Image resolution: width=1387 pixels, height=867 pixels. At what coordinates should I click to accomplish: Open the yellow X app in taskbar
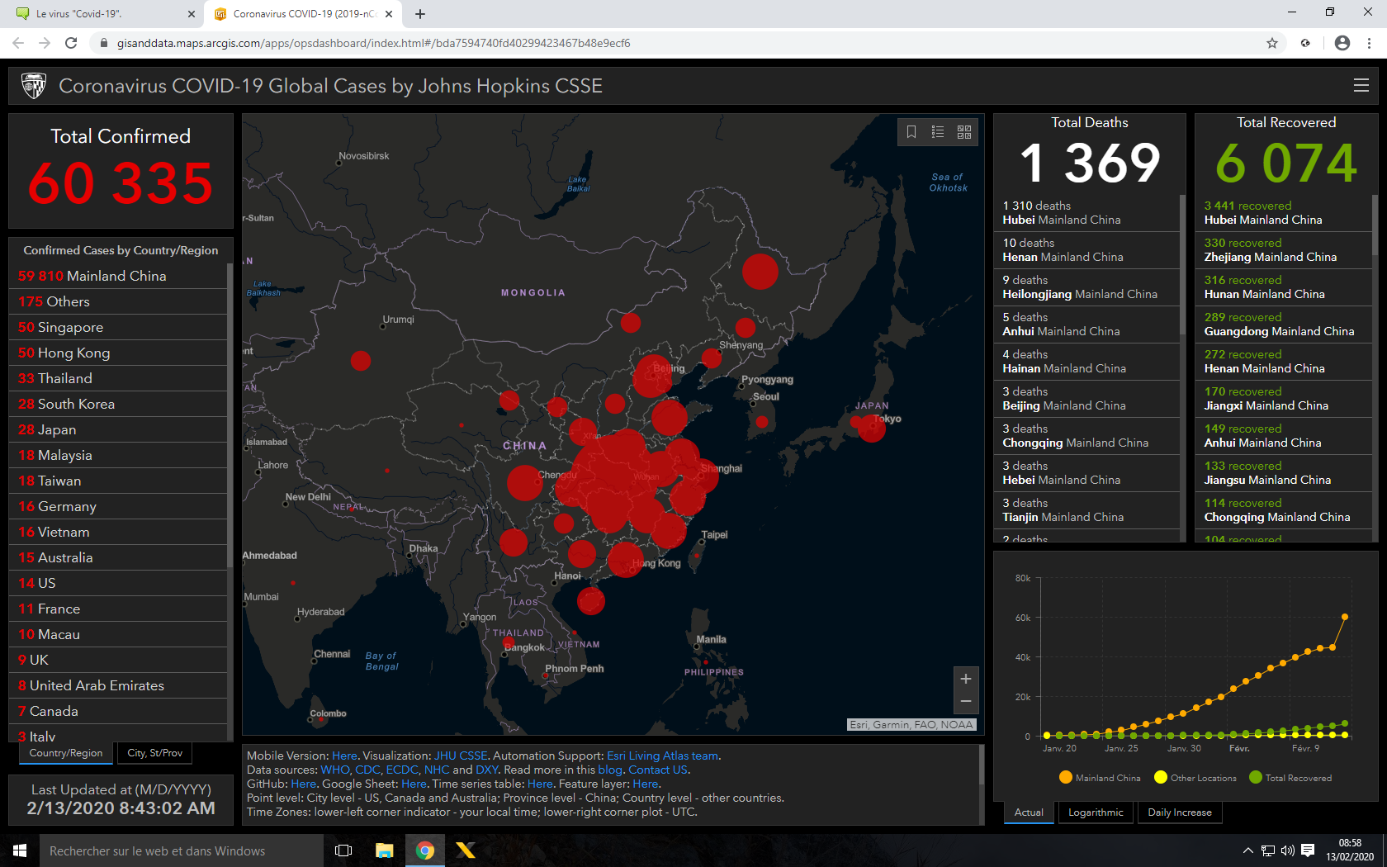(x=466, y=850)
